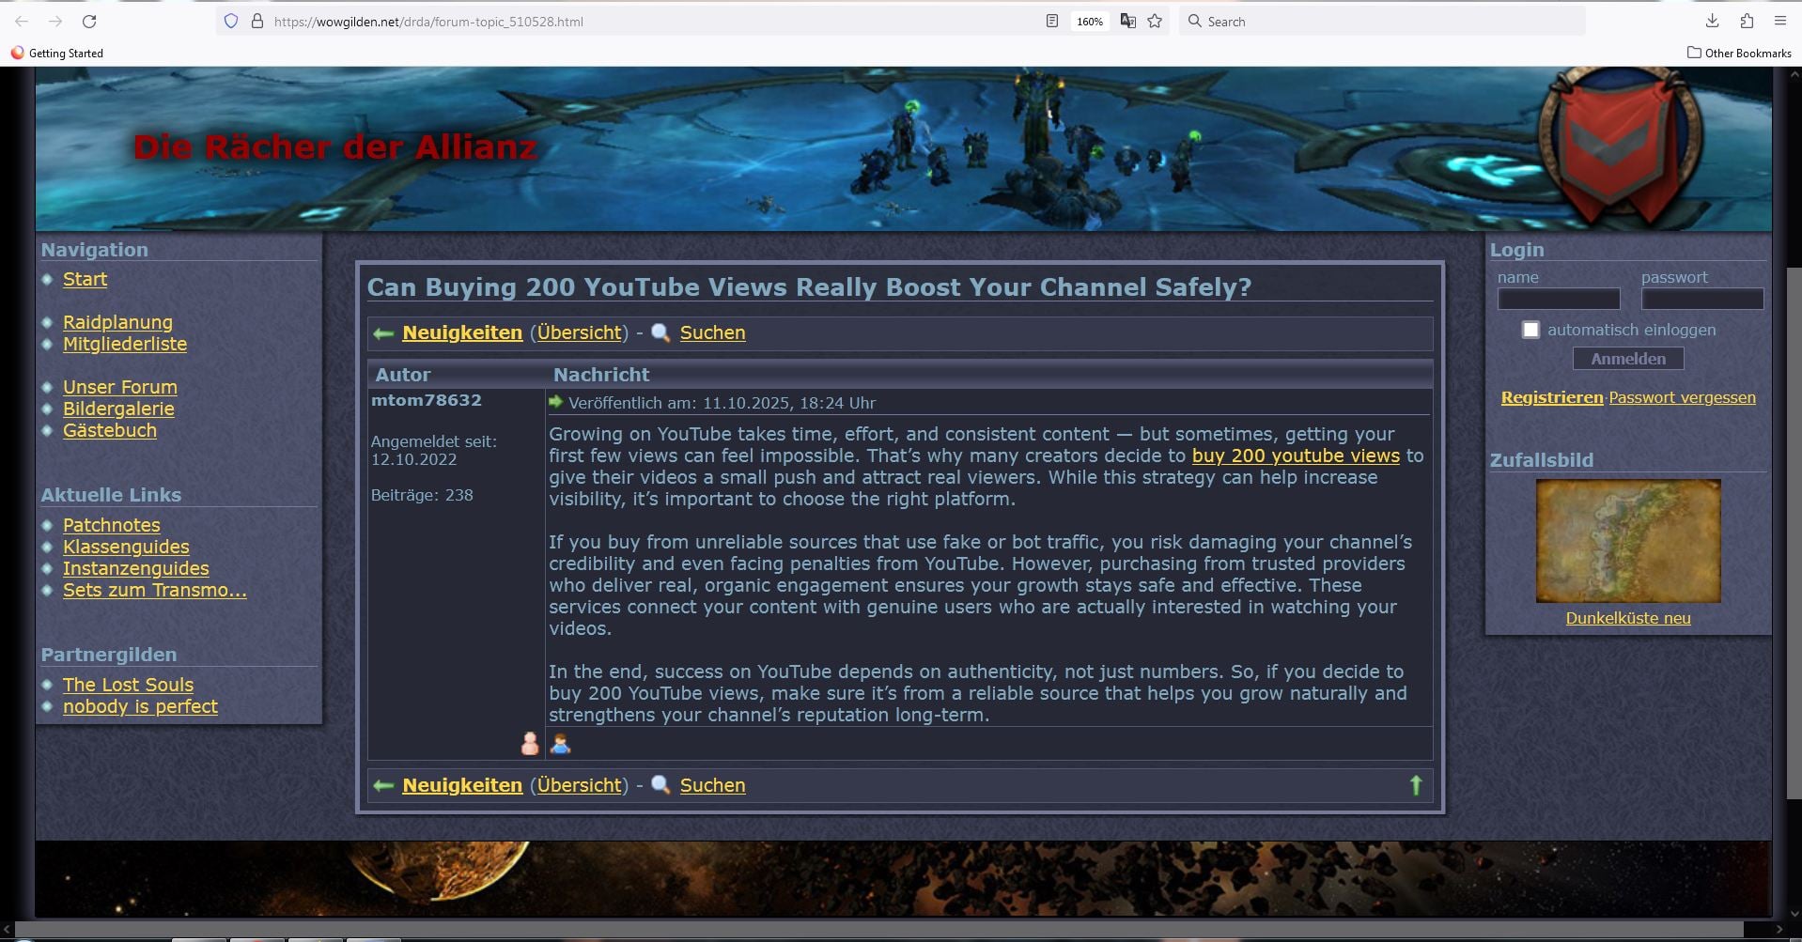Open the Mitgliederliste page
The width and height of the screenshot is (1802, 942).
(124, 344)
